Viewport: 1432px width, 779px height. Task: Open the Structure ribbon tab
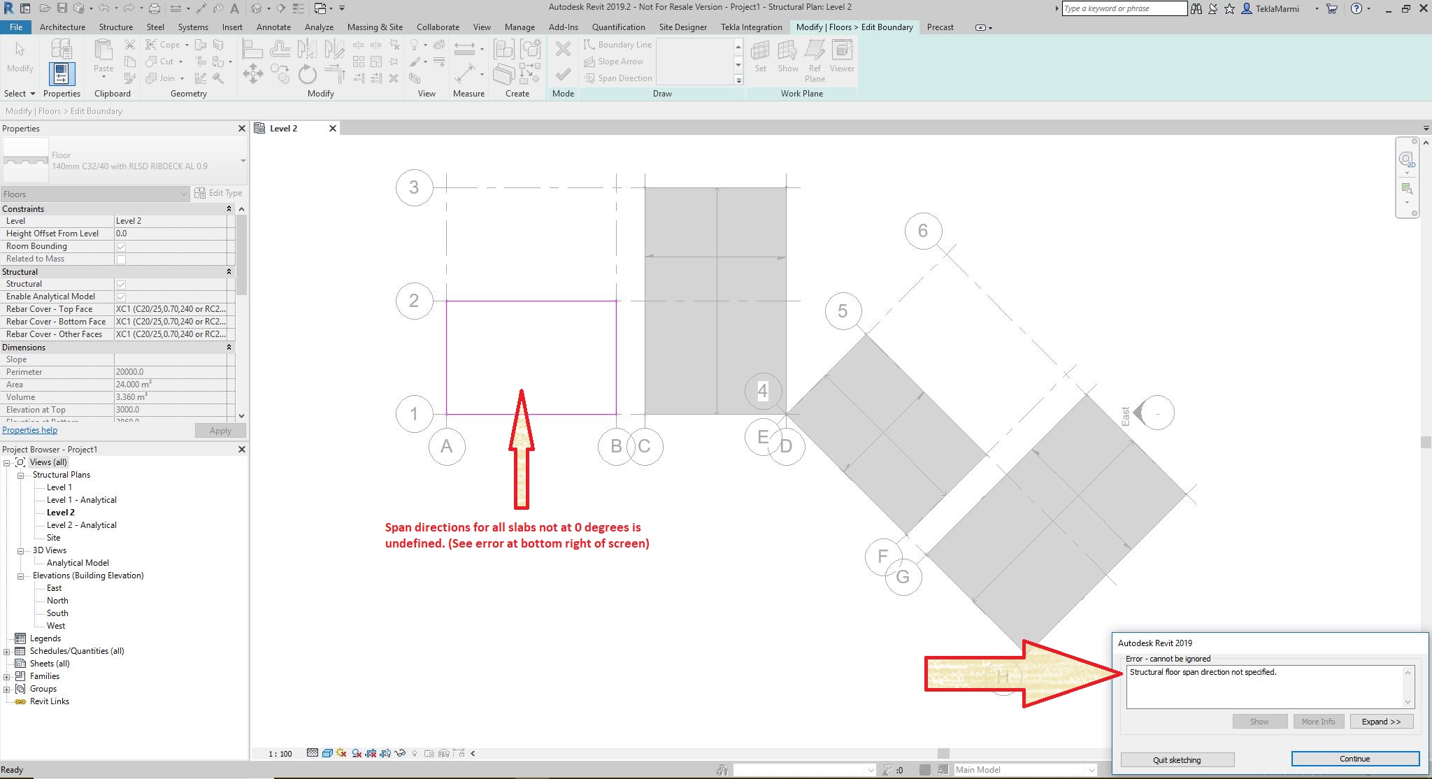point(115,27)
